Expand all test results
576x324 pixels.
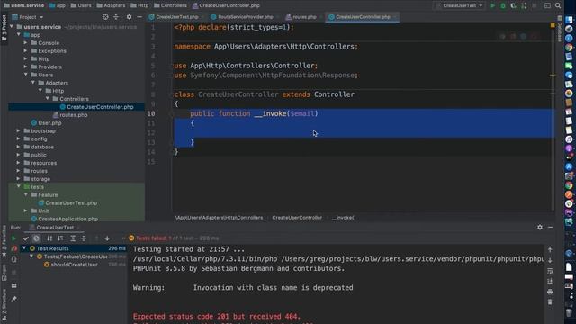73,238
